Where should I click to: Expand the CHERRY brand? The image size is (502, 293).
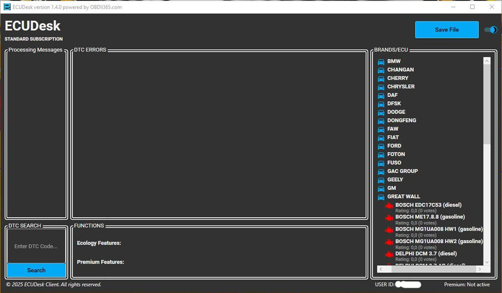[398, 78]
